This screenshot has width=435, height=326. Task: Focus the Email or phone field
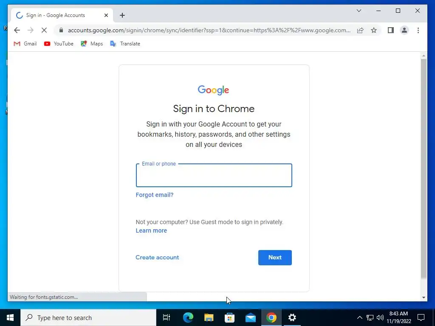214,175
